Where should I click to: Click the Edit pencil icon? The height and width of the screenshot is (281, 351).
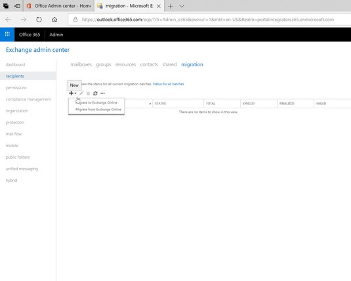[81, 93]
